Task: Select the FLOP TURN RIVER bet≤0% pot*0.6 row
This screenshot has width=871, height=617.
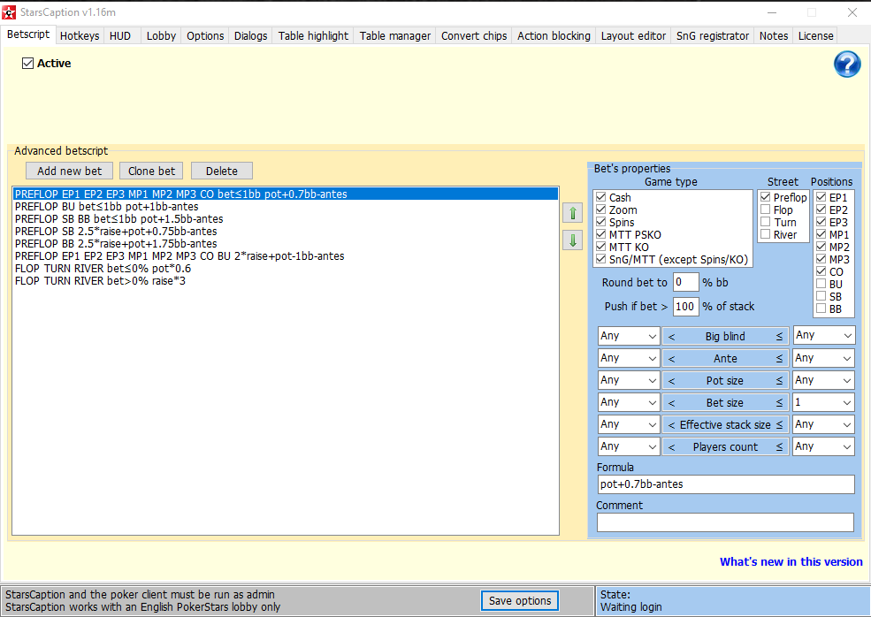Action: click(285, 268)
